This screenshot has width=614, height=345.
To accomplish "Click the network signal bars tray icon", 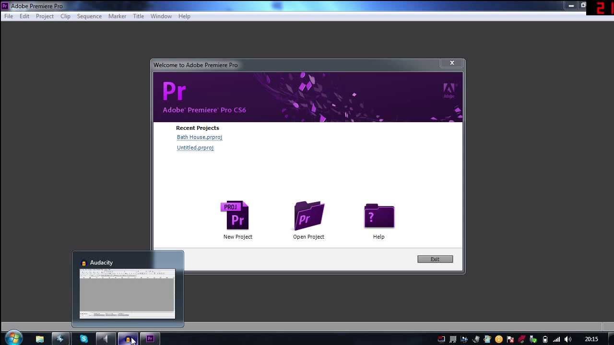I will (556, 339).
